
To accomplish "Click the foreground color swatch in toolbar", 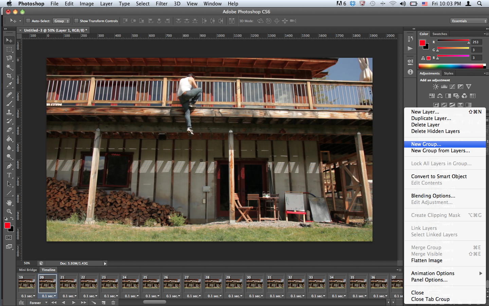I will (x=7, y=226).
